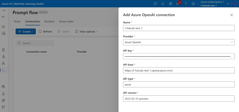The image size is (239, 112).
Task: Expand the View options menu
Action: (86, 32)
